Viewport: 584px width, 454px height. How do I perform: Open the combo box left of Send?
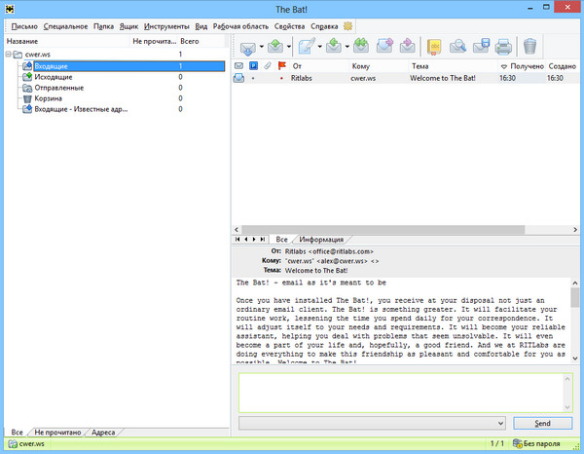[x=500, y=424]
